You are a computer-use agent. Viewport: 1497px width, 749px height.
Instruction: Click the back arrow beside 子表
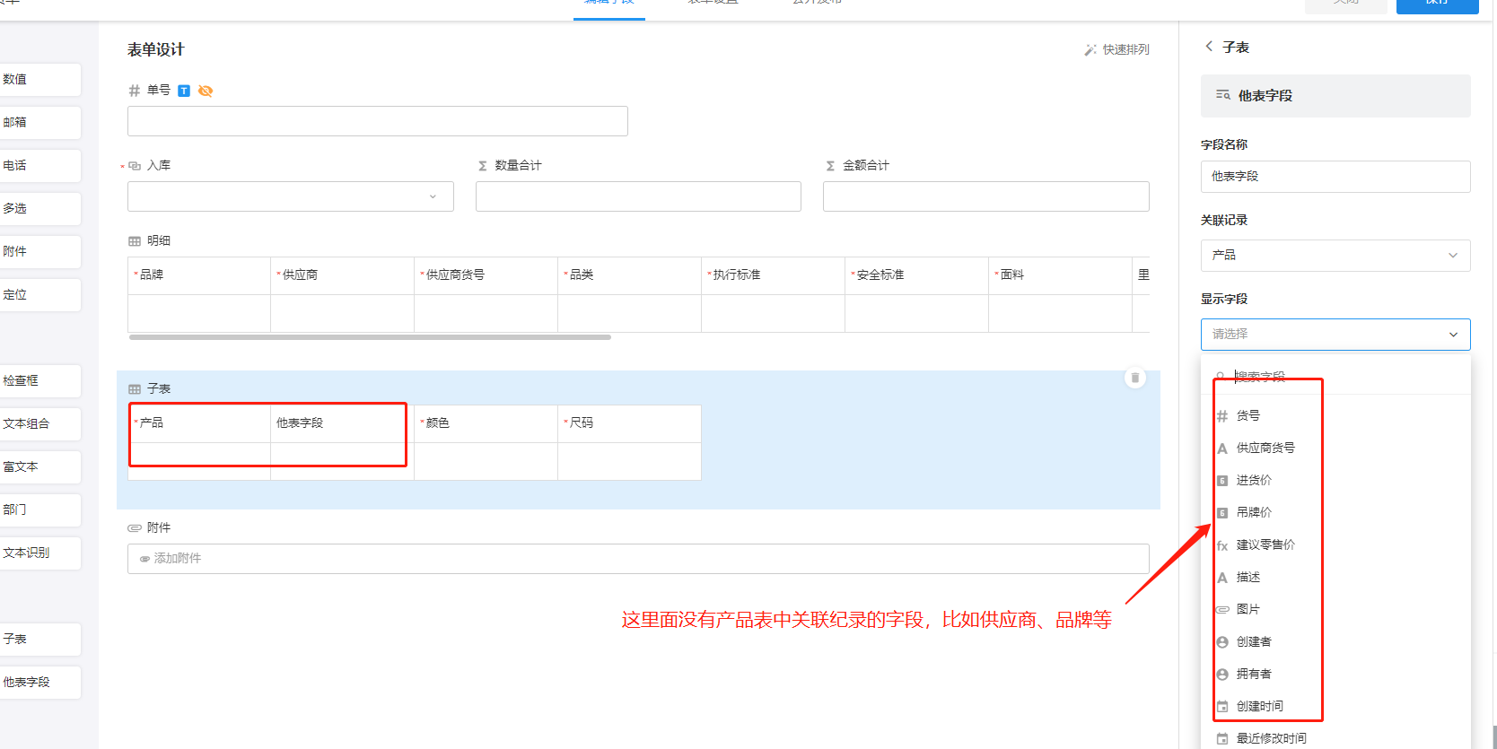tap(1209, 47)
